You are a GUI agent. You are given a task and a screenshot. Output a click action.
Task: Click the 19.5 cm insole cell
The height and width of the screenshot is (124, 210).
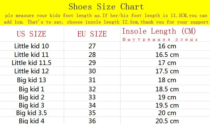pos(167,105)
